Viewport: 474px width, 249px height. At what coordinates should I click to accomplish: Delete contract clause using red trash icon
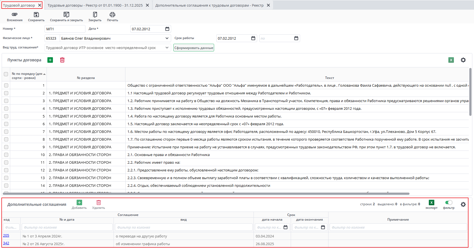click(62, 60)
